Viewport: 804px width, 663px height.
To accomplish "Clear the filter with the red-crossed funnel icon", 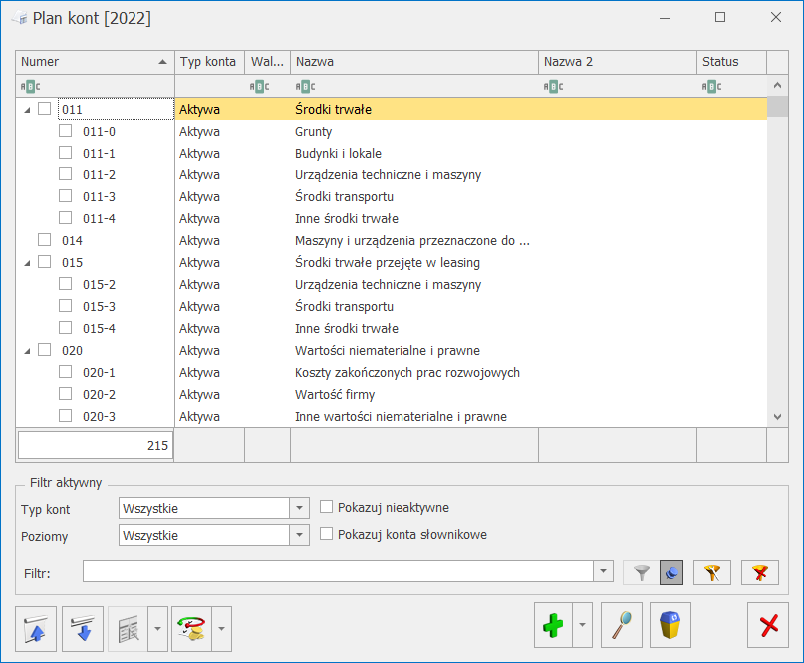I will (760, 572).
